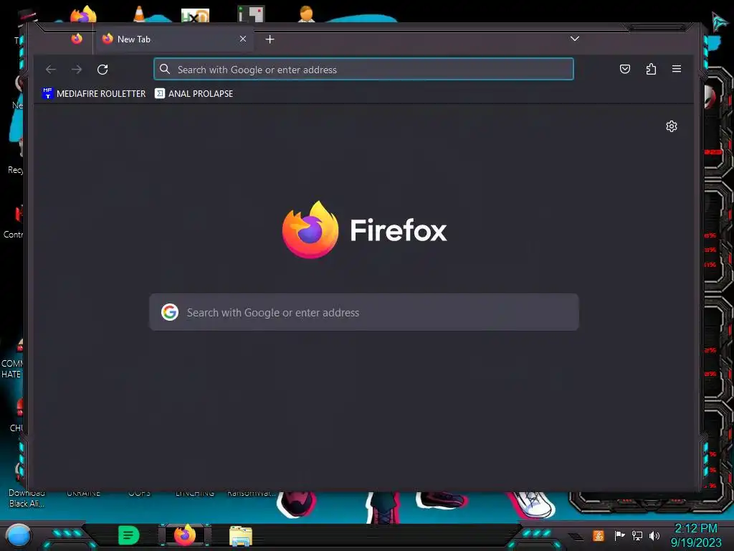
Task: Open the Extensions puzzle icon
Action: point(651,70)
